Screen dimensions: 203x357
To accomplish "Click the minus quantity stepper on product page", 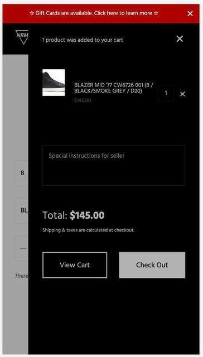I will 23,248.
